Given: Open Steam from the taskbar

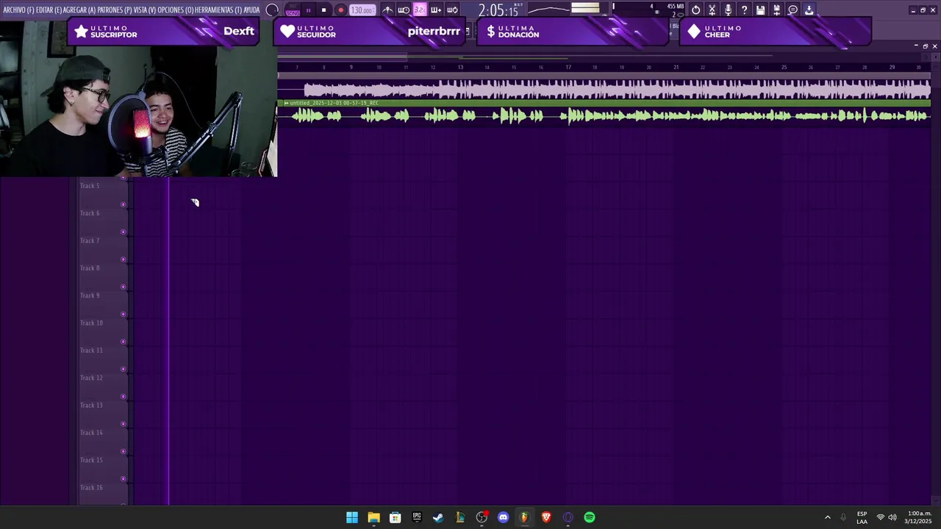Looking at the screenshot, I should 438,517.
